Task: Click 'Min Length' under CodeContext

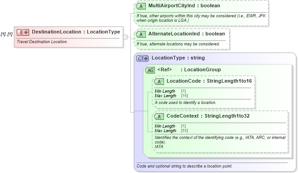Action: point(165,126)
